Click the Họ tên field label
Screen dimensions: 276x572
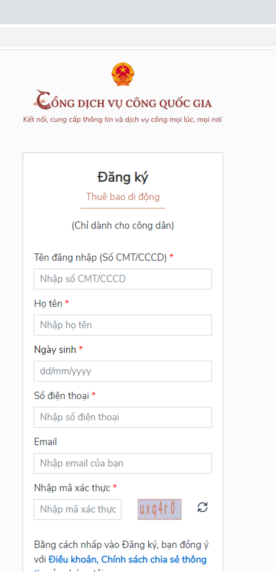tap(48, 303)
